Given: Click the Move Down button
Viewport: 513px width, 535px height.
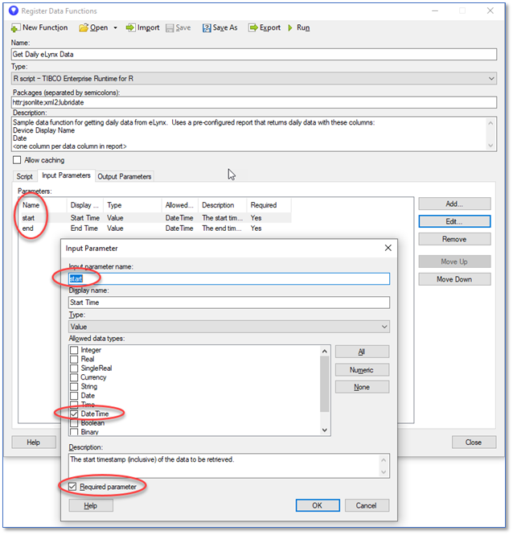Looking at the screenshot, I should pyautogui.click(x=454, y=279).
